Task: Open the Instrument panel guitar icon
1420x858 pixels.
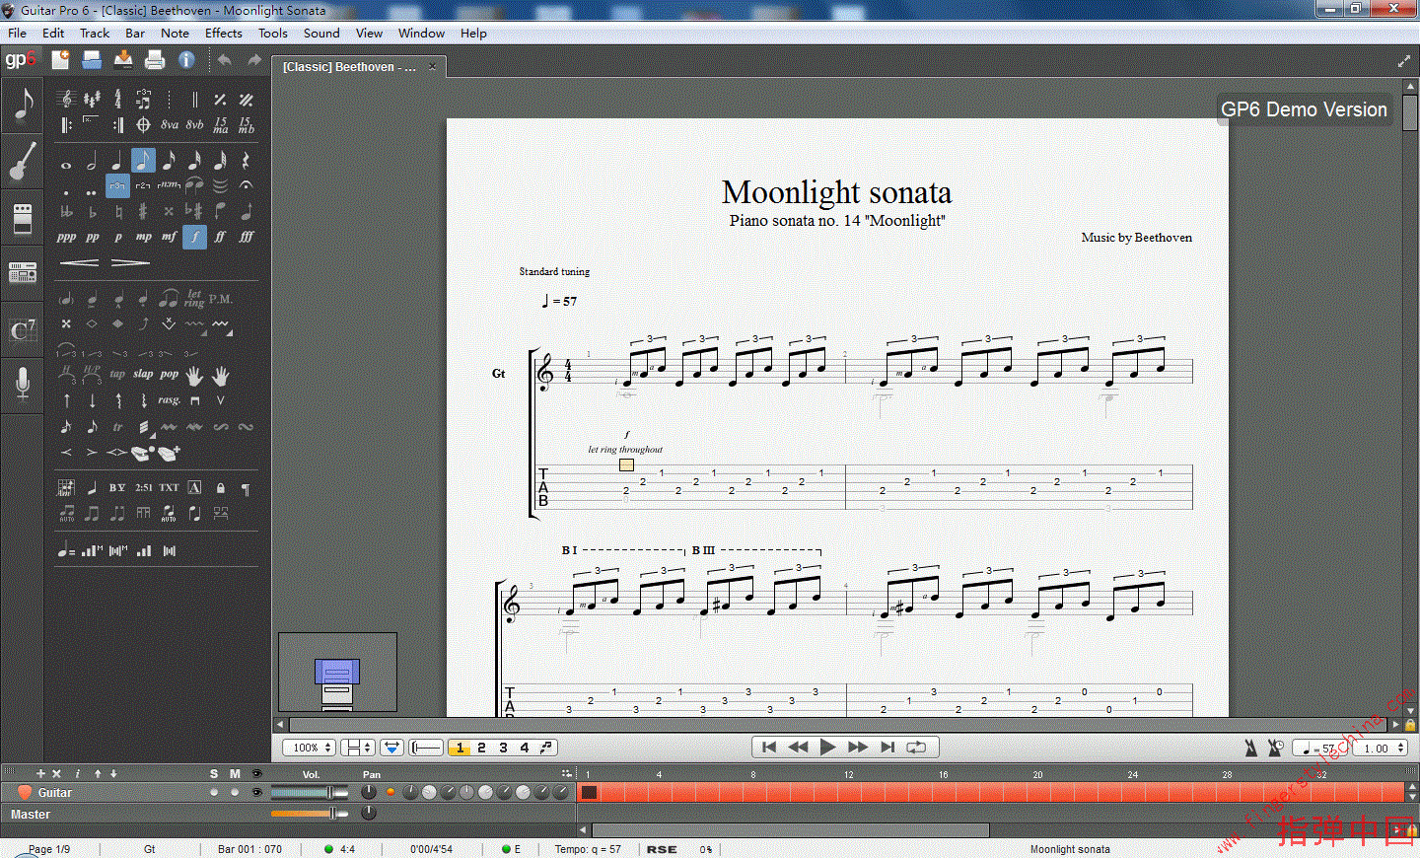Action: tap(23, 161)
